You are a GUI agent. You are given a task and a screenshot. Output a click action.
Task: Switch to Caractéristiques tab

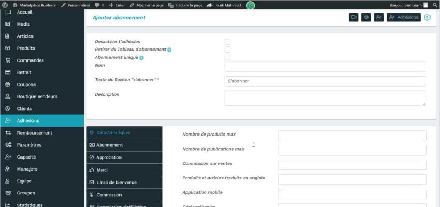point(125,132)
